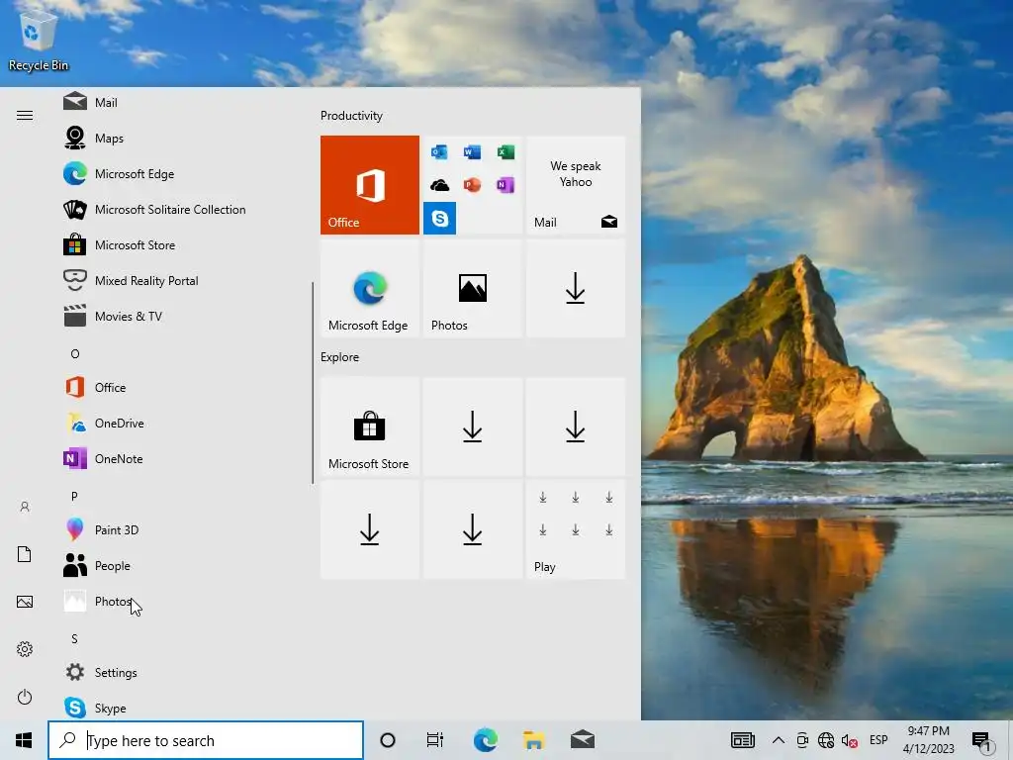The image size is (1013, 760).
Task: Open the Play folder tile
Action: point(576,529)
